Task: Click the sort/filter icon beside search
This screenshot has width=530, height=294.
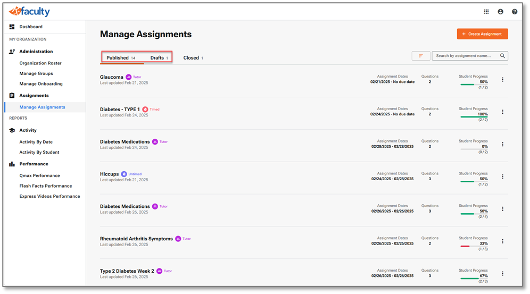Action: click(421, 56)
